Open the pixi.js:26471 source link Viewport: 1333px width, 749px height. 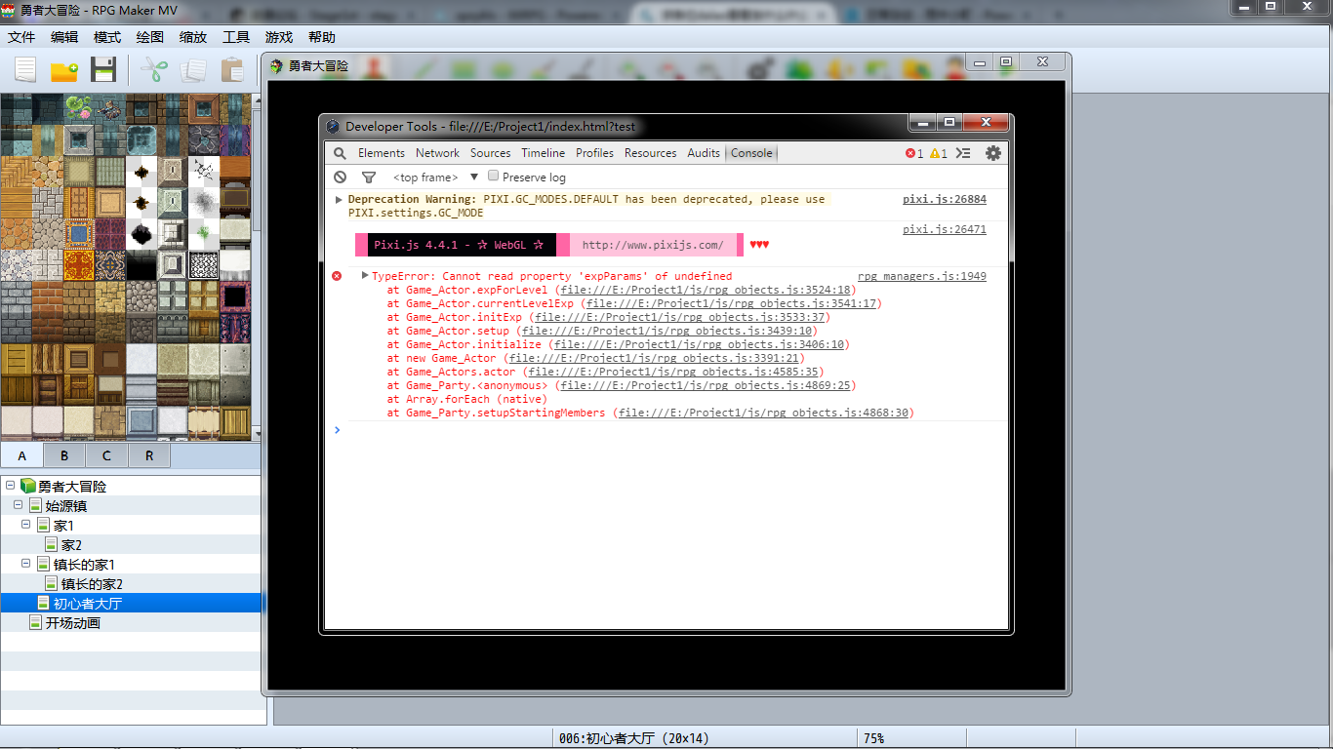pos(945,230)
